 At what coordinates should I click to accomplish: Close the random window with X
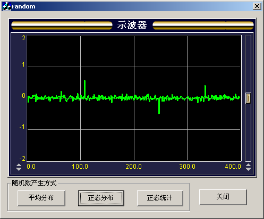[x=257, y=6]
